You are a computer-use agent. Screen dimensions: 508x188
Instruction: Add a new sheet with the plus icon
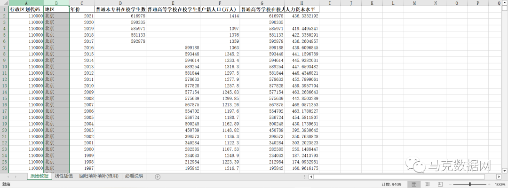[x=158, y=177]
